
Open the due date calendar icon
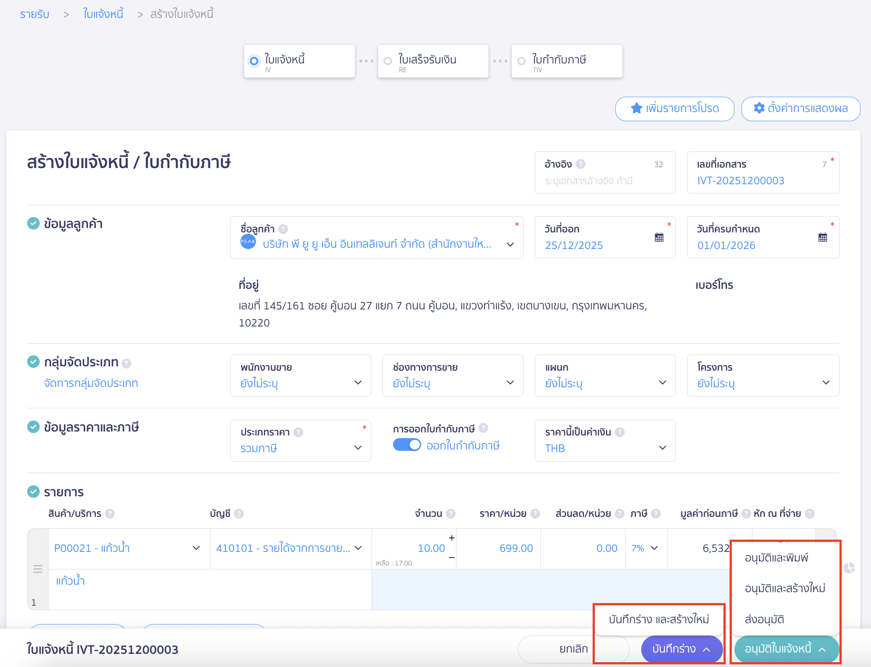[822, 238]
